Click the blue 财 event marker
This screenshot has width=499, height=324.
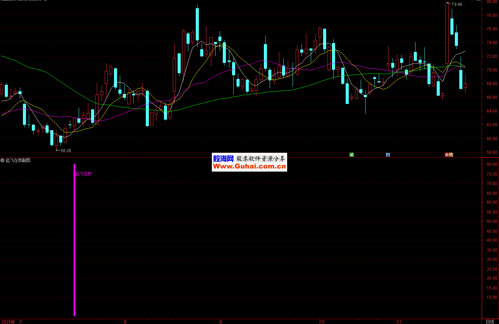(x=388, y=155)
